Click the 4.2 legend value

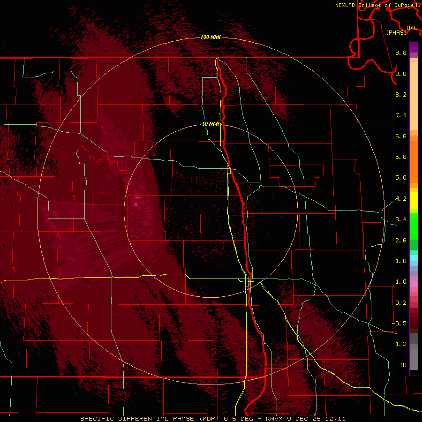[x=401, y=199]
